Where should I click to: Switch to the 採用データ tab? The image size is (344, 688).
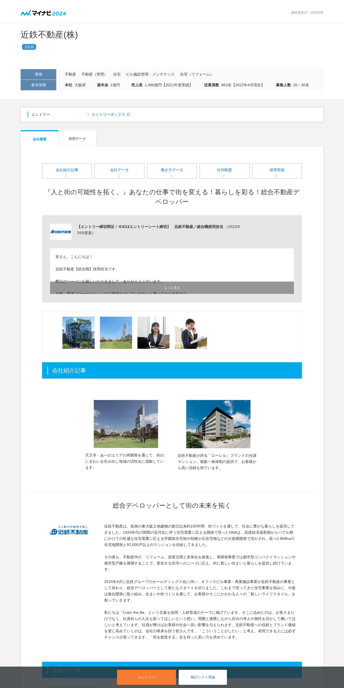click(77, 139)
